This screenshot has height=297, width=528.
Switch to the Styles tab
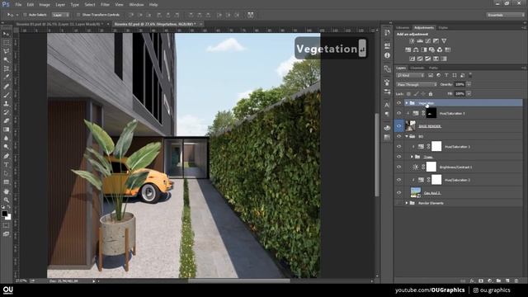pyautogui.click(x=443, y=27)
